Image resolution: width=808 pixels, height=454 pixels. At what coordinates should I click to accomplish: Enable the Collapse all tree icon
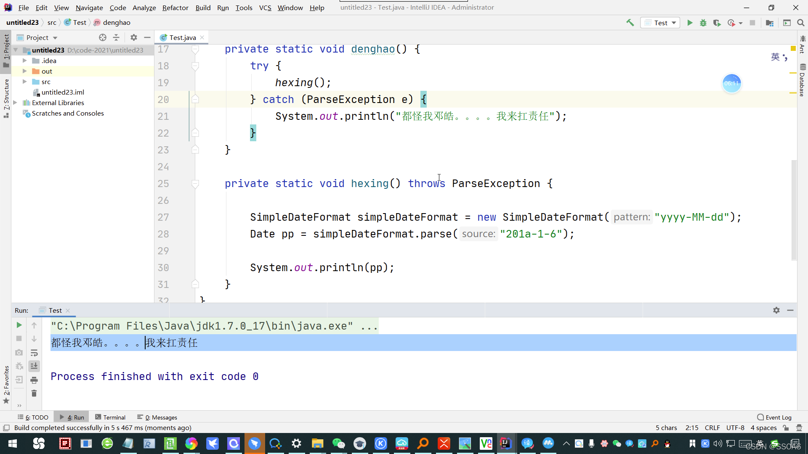pyautogui.click(x=116, y=37)
